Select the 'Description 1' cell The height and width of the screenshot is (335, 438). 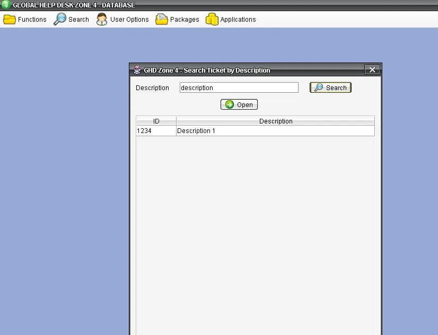pyautogui.click(x=275, y=130)
